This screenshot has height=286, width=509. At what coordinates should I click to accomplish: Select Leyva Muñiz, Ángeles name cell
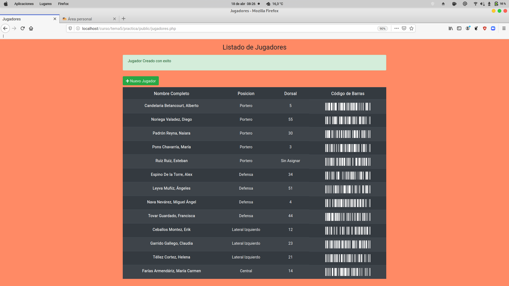click(x=172, y=188)
